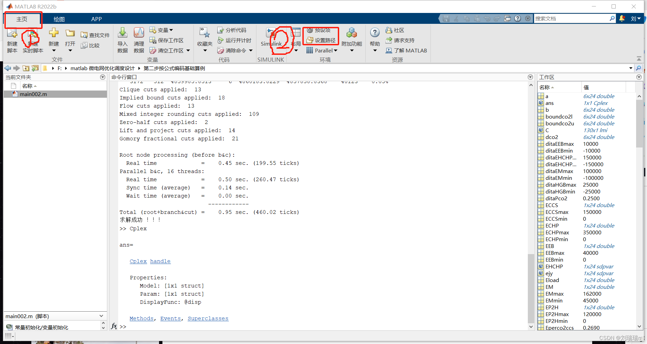Click the search icon in the address bar
This screenshot has width=647, height=344.
click(x=638, y=68)
